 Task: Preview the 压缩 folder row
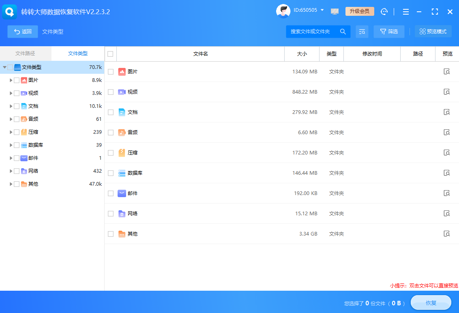447,152
